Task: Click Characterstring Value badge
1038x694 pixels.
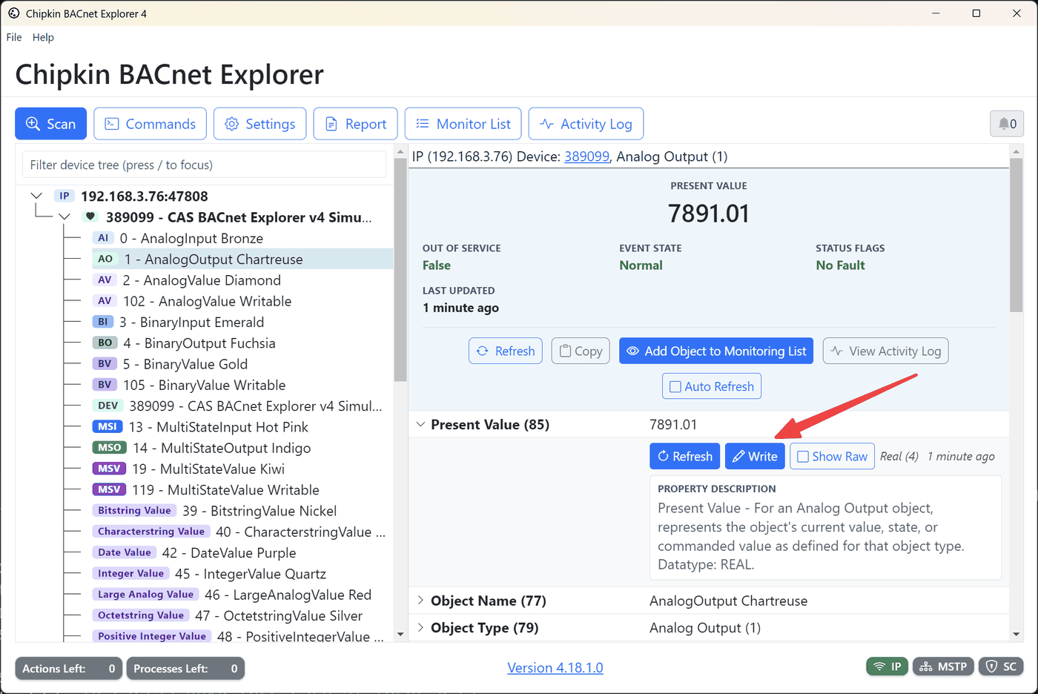Action: pyautogui.click(x=151, y=532)
